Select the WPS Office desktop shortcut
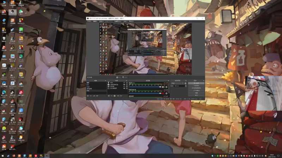 12,147
